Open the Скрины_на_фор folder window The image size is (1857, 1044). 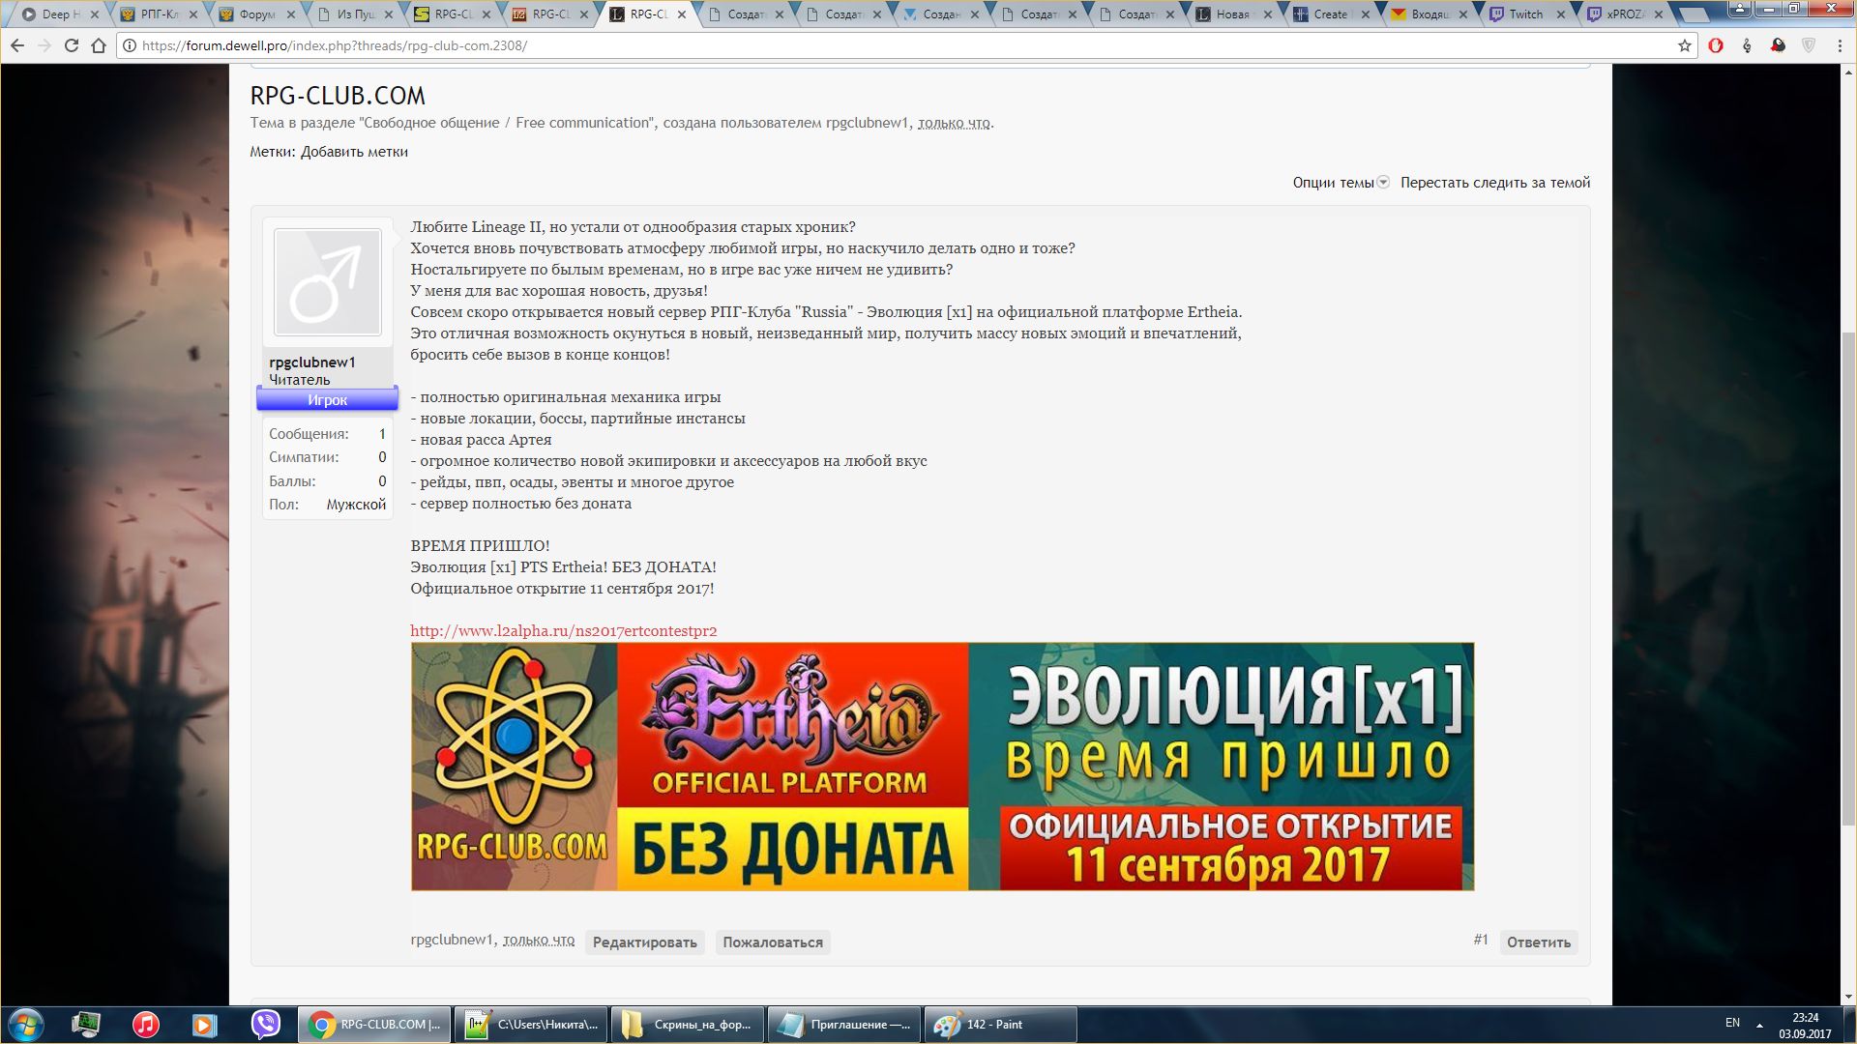688,1025
